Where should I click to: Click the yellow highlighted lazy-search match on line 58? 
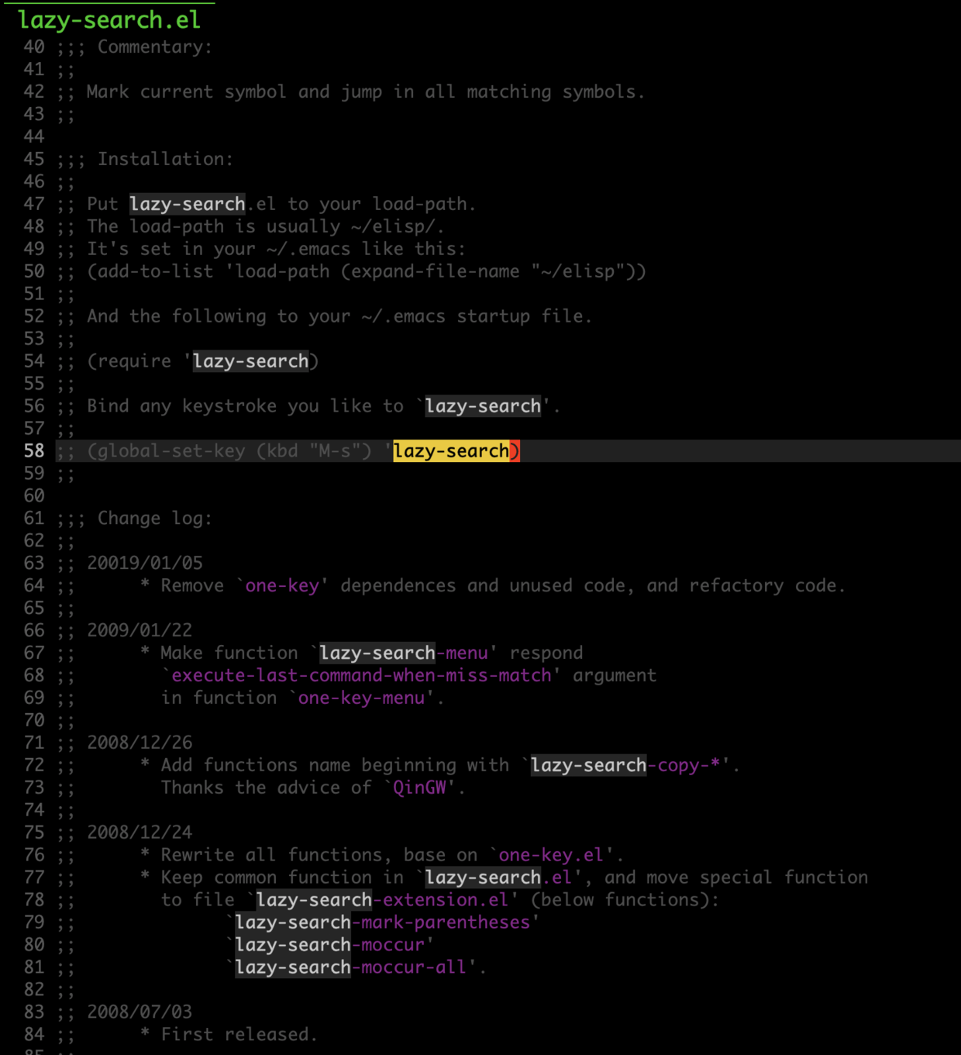click(451, 451)
